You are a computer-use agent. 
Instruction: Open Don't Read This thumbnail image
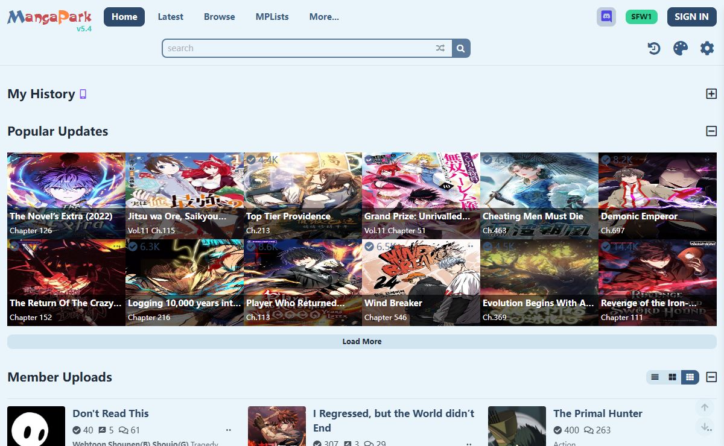click(36, 426)
